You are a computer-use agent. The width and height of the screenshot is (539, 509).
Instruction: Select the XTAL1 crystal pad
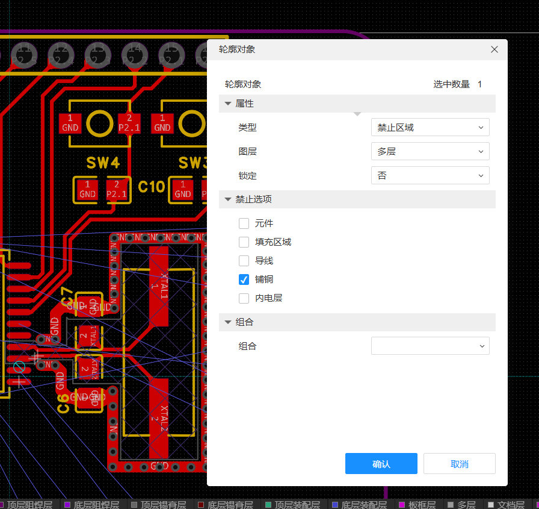point(159,286)
